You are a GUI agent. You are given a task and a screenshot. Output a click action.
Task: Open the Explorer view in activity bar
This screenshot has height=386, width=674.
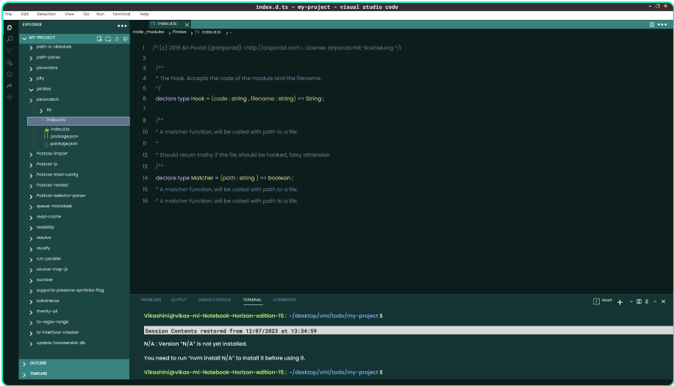click(10, 27)
